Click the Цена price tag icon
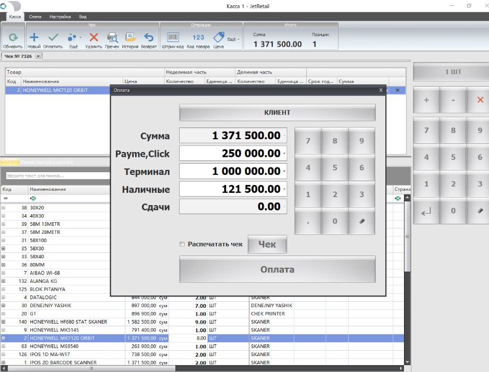 click(218, 37)
